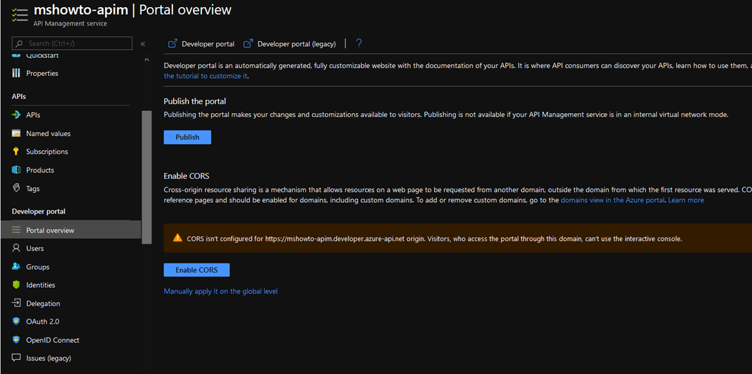
Task: Click the Delegation arrow icon
Action: point(16,304)
